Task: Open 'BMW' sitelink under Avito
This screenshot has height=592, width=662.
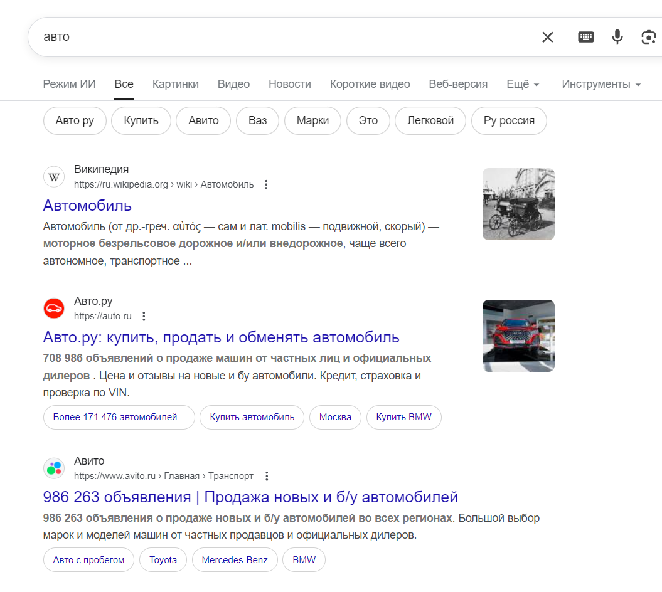Action: coord(304,560)
